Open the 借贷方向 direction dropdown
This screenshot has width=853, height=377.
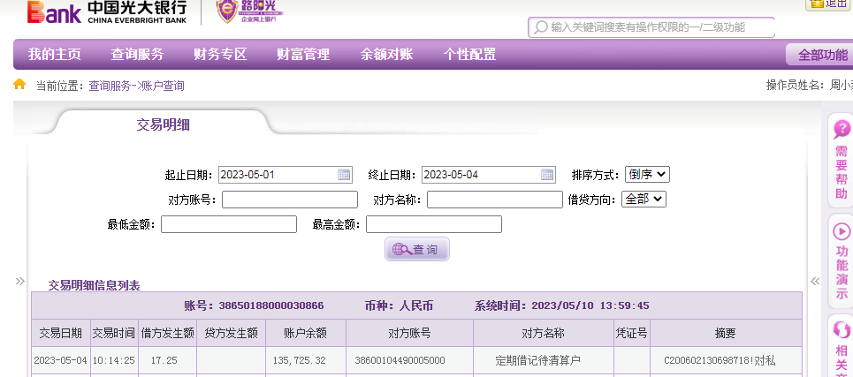click(x=644, y=200)
